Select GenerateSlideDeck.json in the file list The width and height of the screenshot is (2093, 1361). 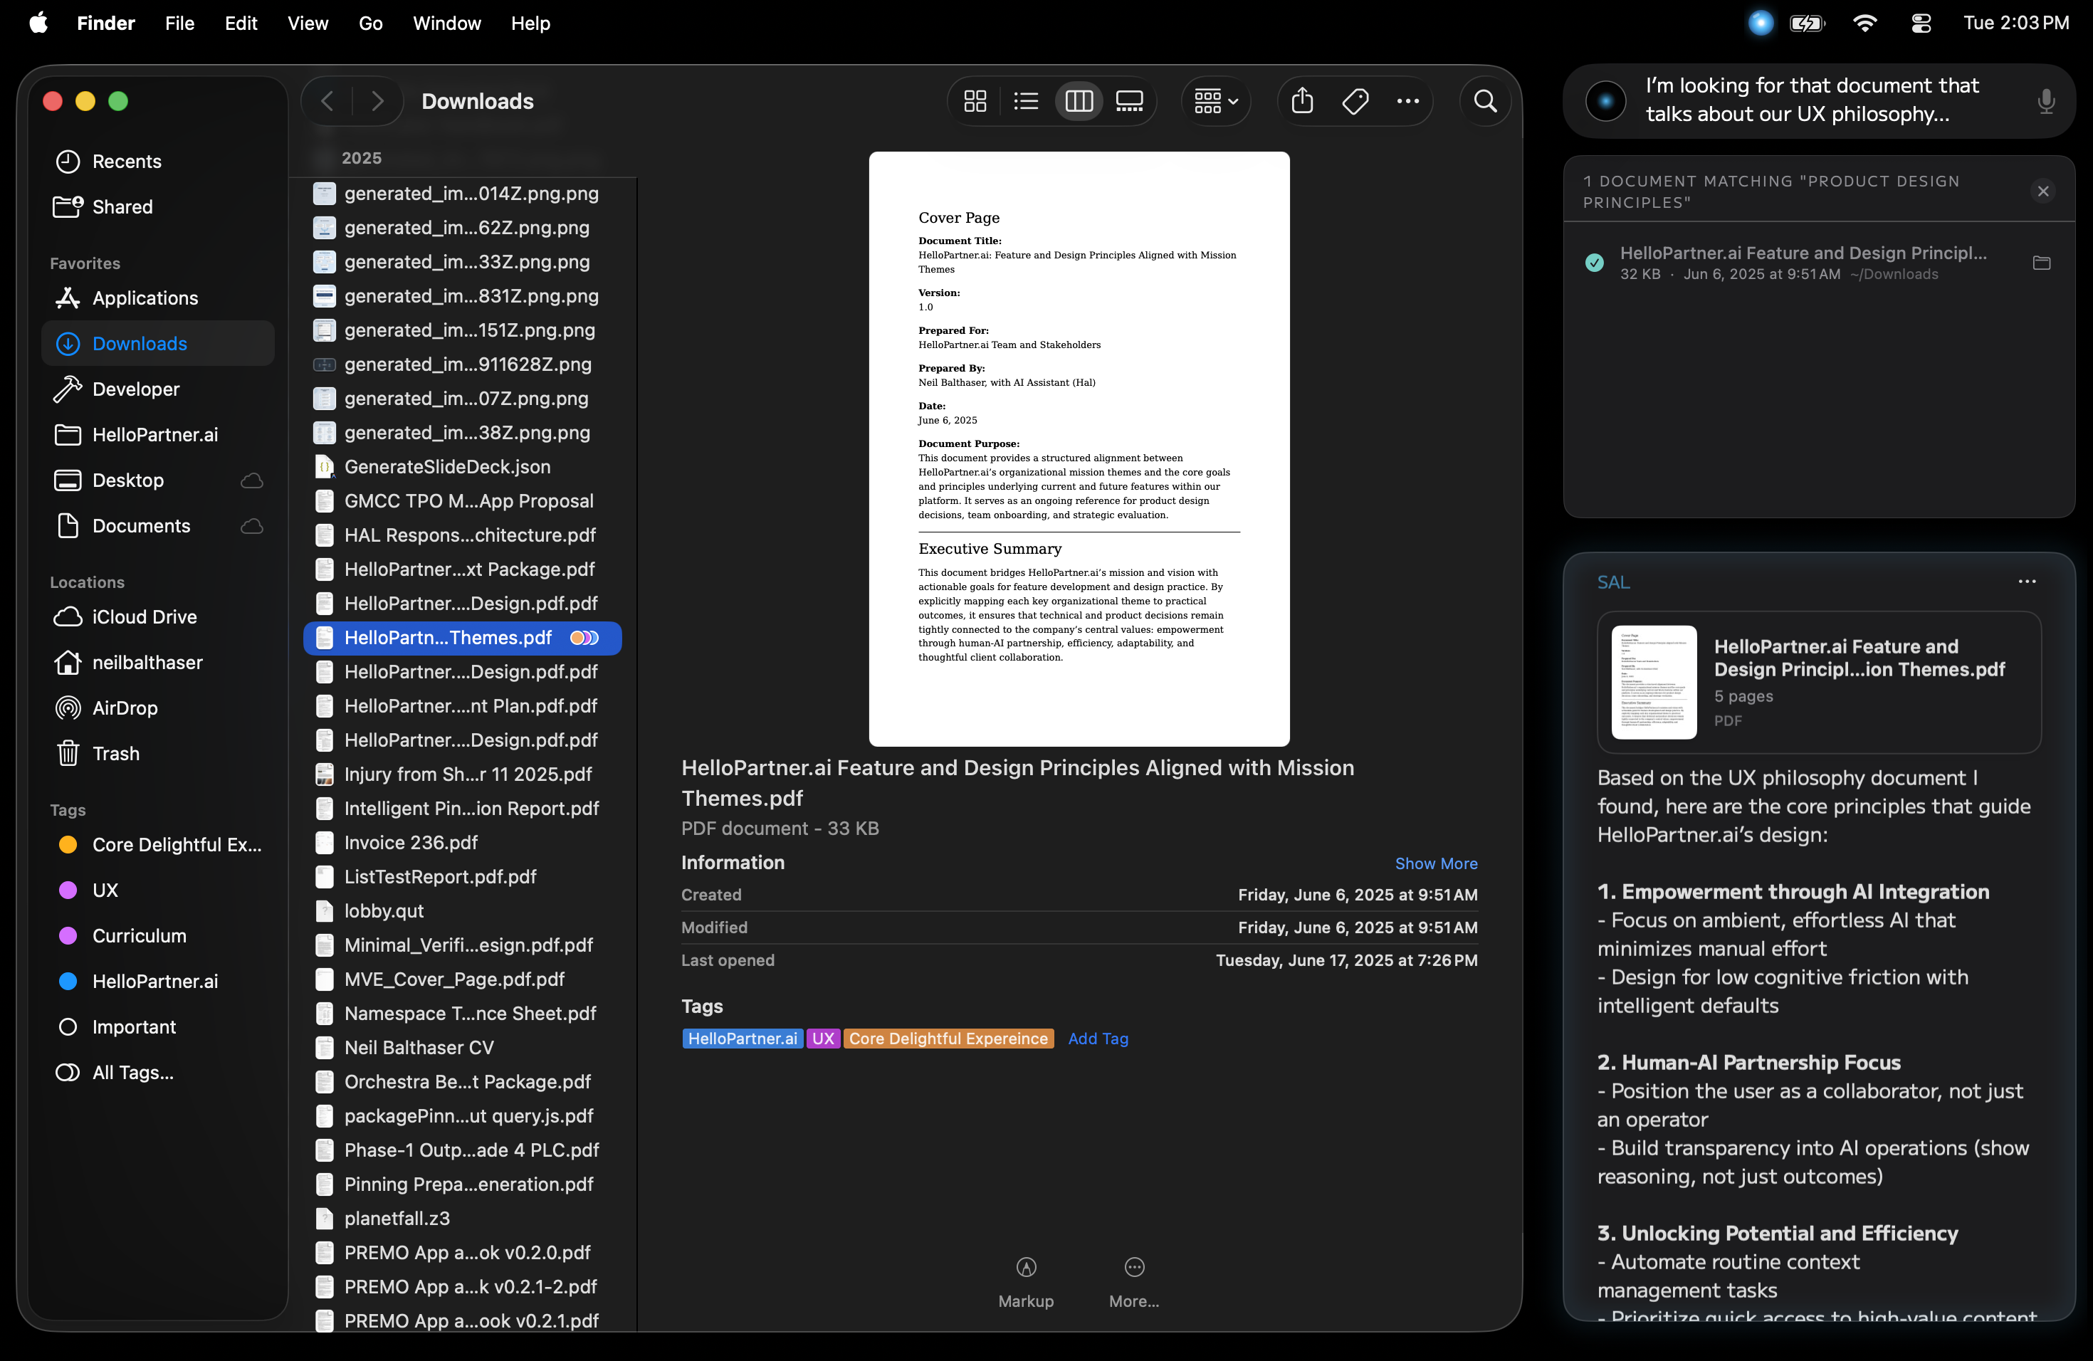pyautogui.click(x=463, y=467)
